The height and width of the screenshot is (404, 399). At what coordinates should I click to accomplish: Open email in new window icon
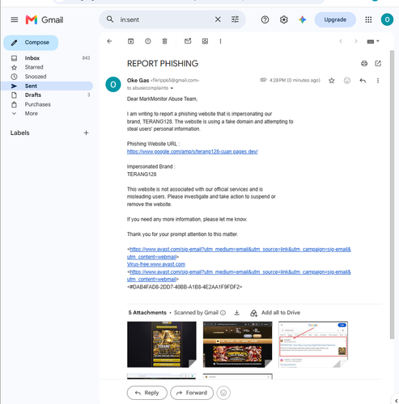tap(378, 64)
